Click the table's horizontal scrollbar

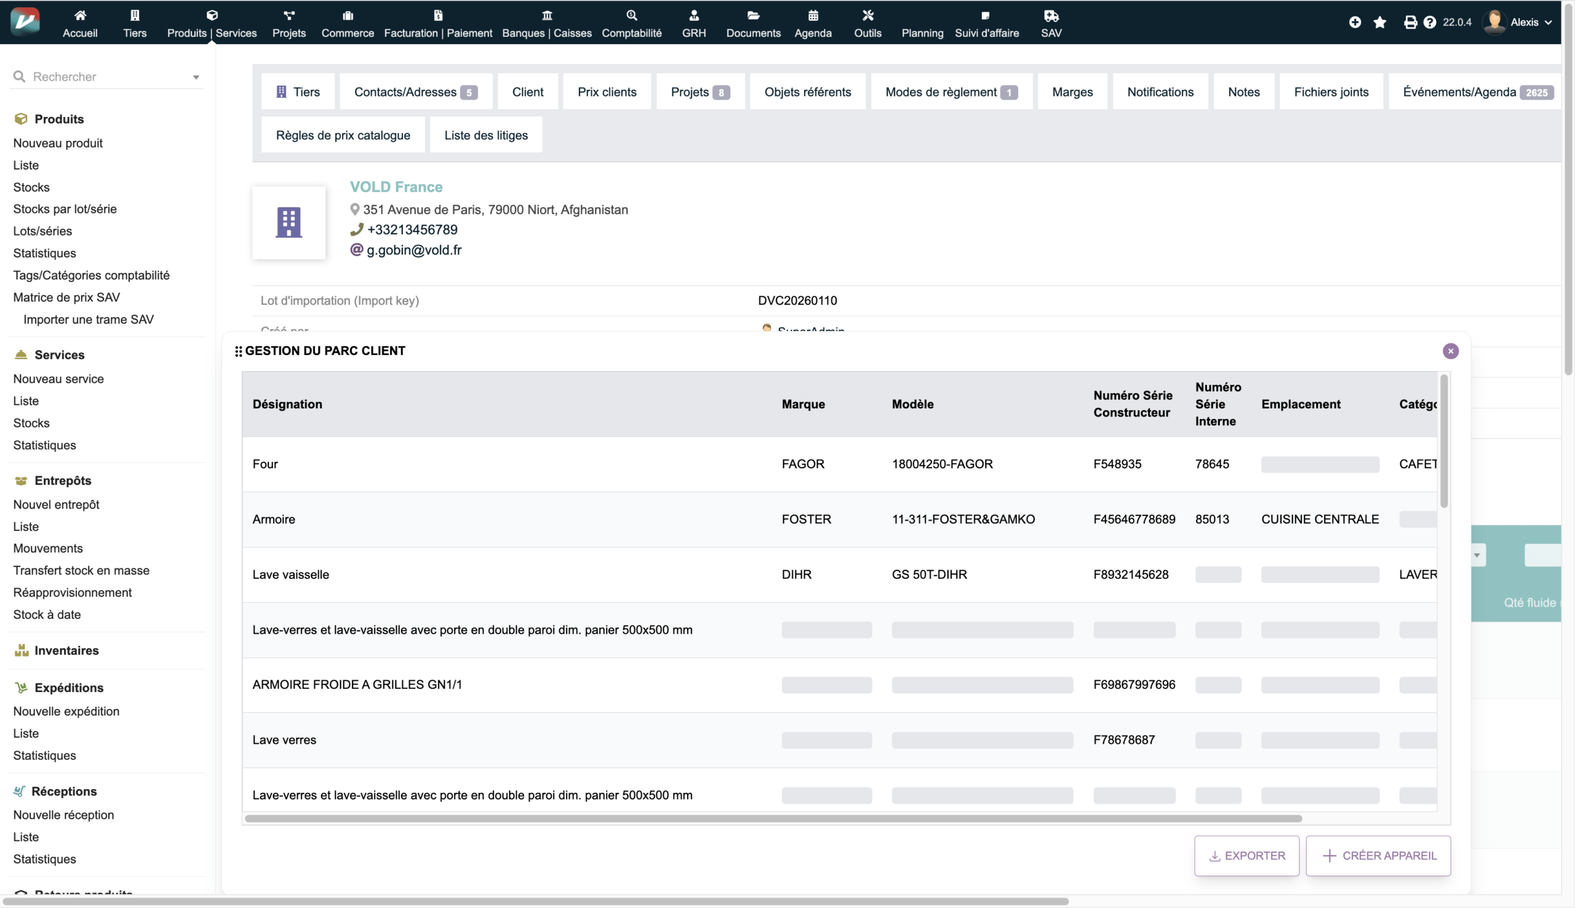(x=773, y=818)
